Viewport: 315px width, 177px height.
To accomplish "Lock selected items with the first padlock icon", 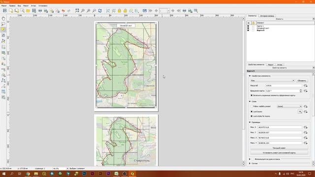I will tap(119, 11).
